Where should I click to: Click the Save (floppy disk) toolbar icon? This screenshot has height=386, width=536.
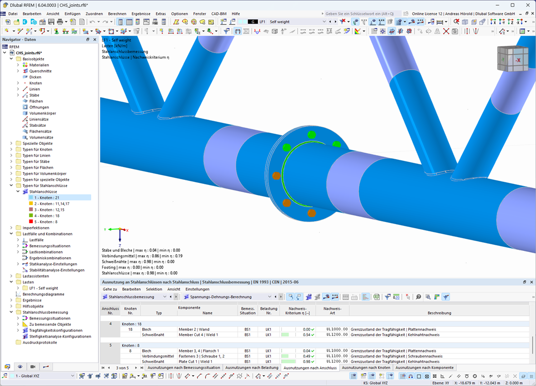coord(51,22)
